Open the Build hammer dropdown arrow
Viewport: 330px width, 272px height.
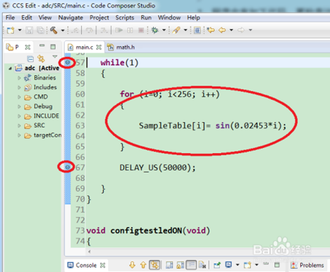(x=63, y=30)
